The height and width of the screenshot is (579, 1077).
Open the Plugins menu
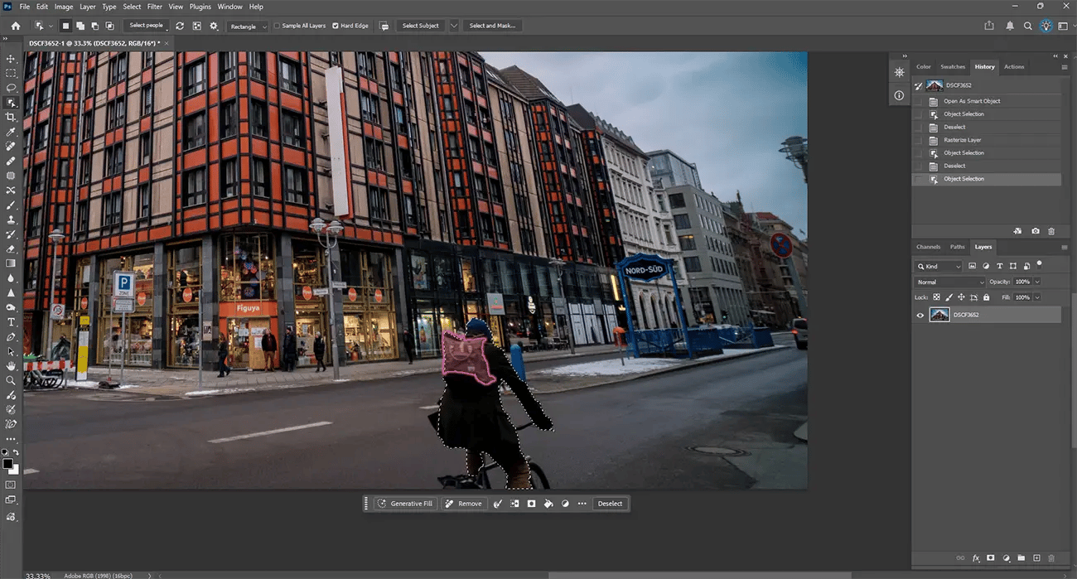click(x=200, y=7)
